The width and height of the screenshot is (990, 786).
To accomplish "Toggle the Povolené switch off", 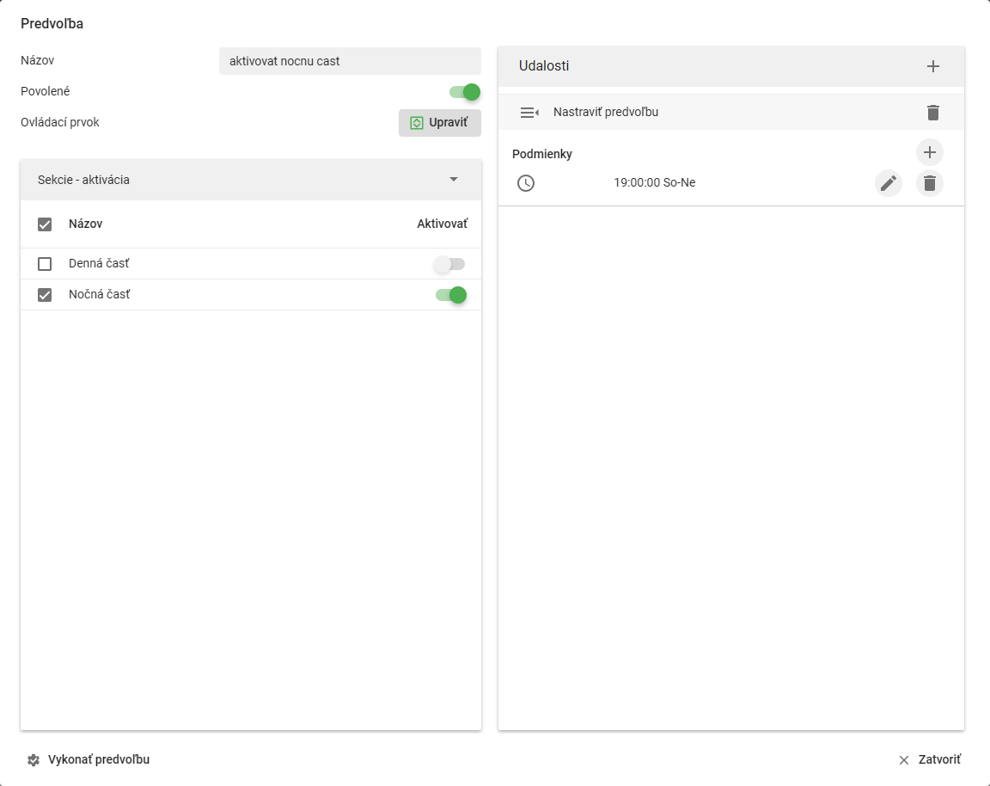I will pos(465,92).
